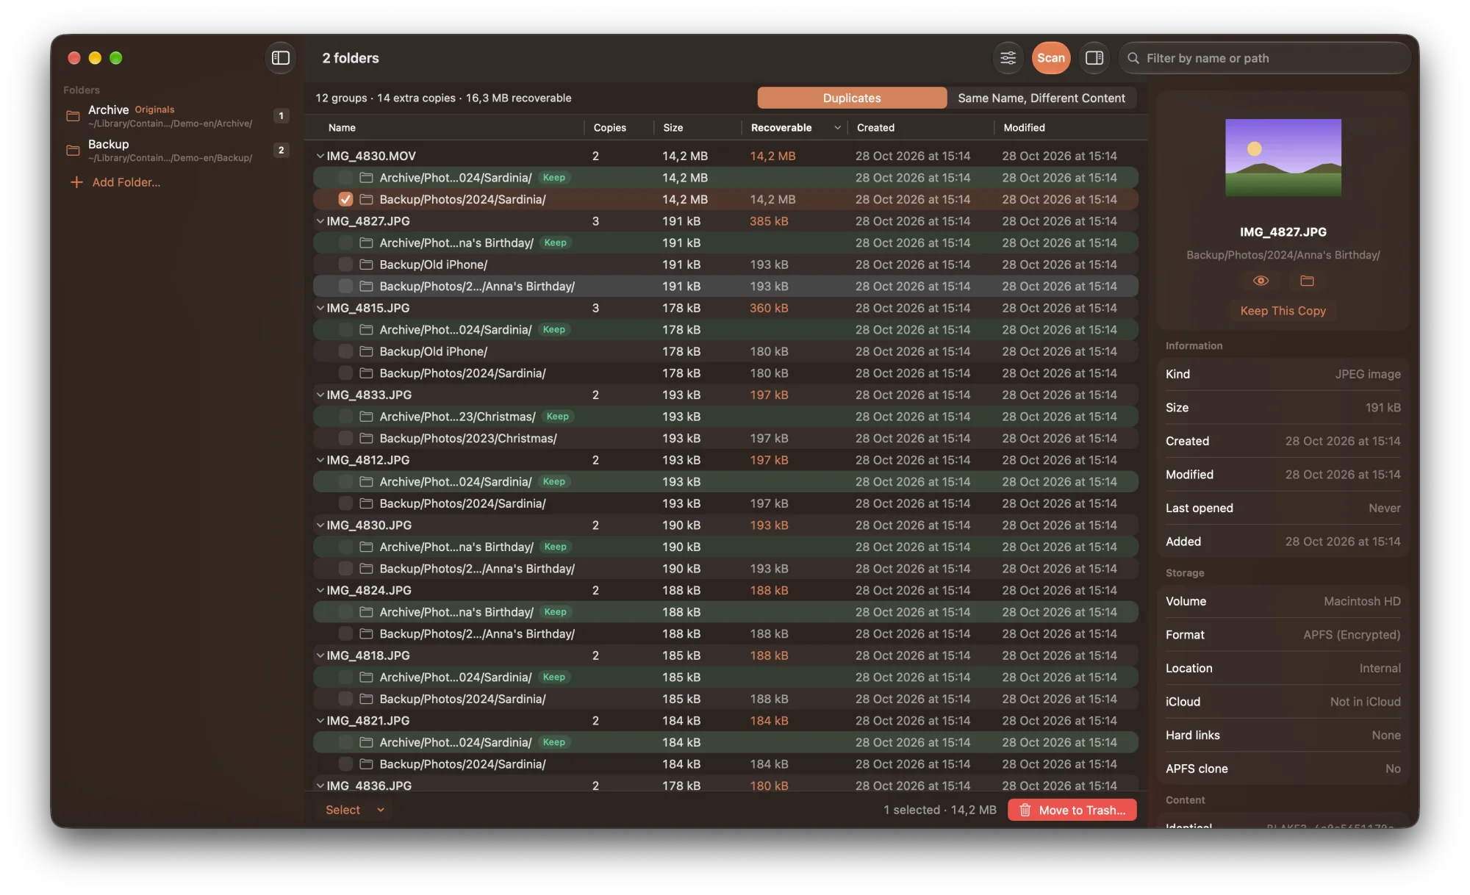
Task: Switch to the Duplicates tab
Action: pyautogui.click(x=852, y=98)
